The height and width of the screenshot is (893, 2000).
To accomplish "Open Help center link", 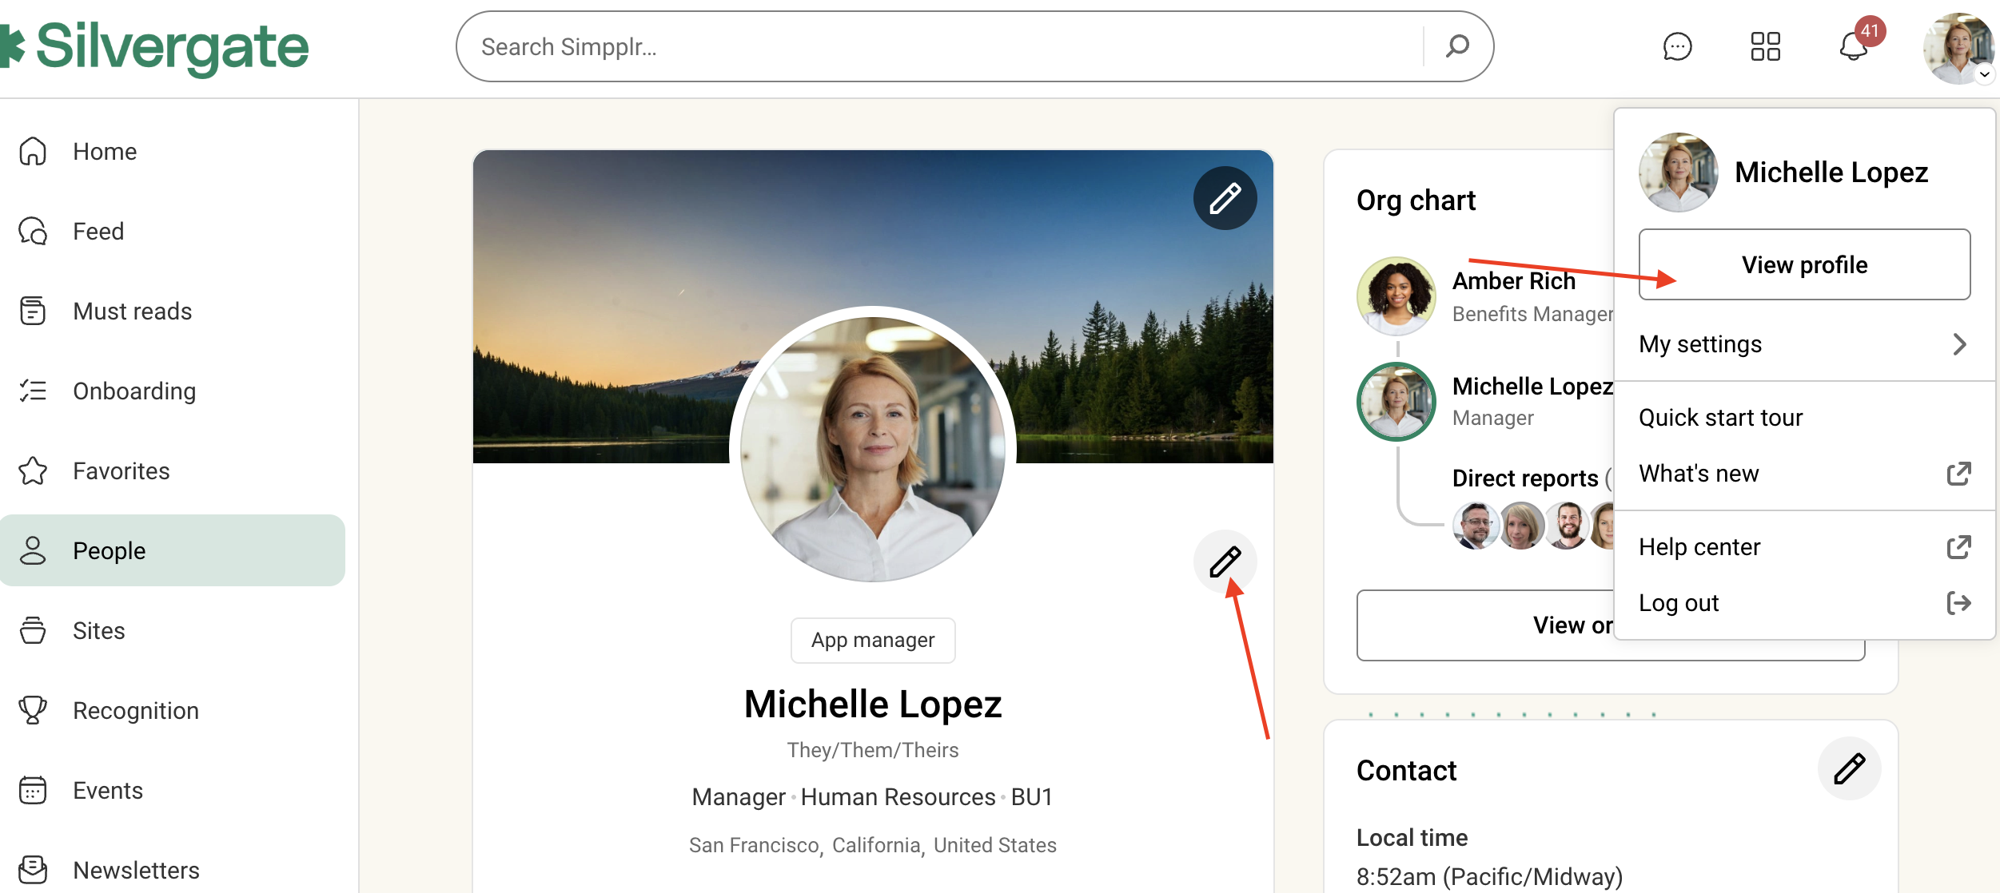I will tap(1803, 547).
